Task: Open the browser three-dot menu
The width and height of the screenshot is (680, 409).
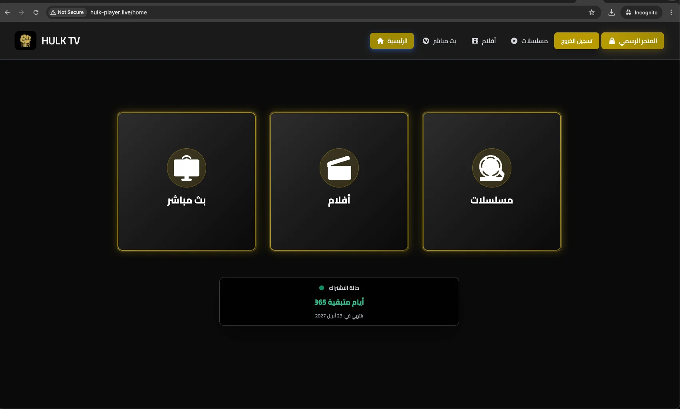Action: click(x=671, y=12)
